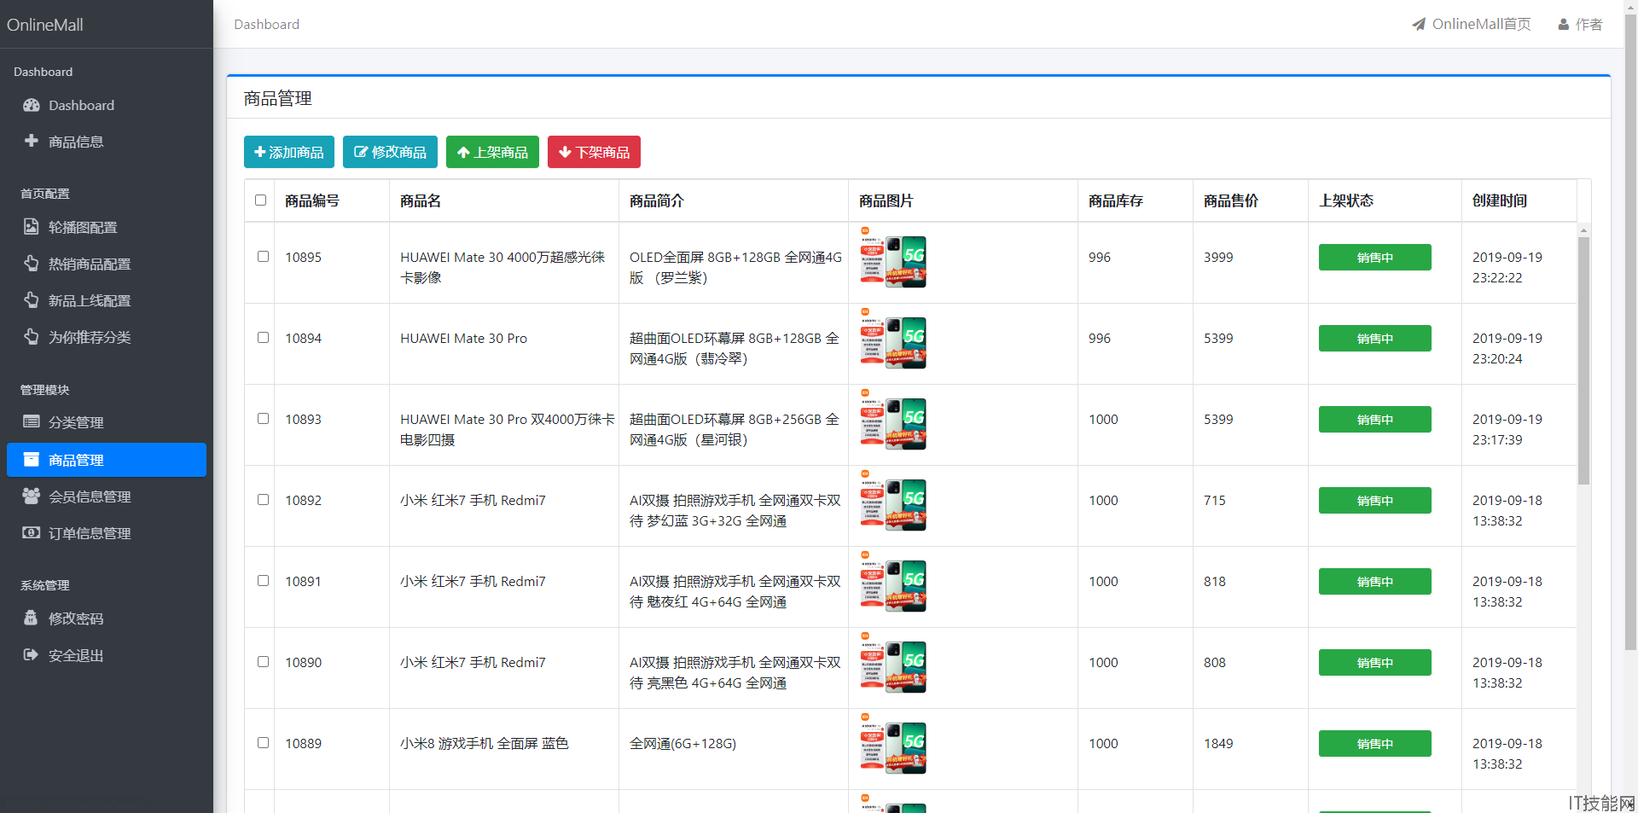Click product image thumbnail for 10895
Screen dimensions: 1638x813
click(x=892, y=258)
